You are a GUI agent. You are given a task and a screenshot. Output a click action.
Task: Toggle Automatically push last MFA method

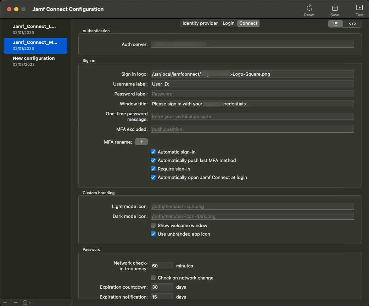pyautogui.click(x=153, y=160)
